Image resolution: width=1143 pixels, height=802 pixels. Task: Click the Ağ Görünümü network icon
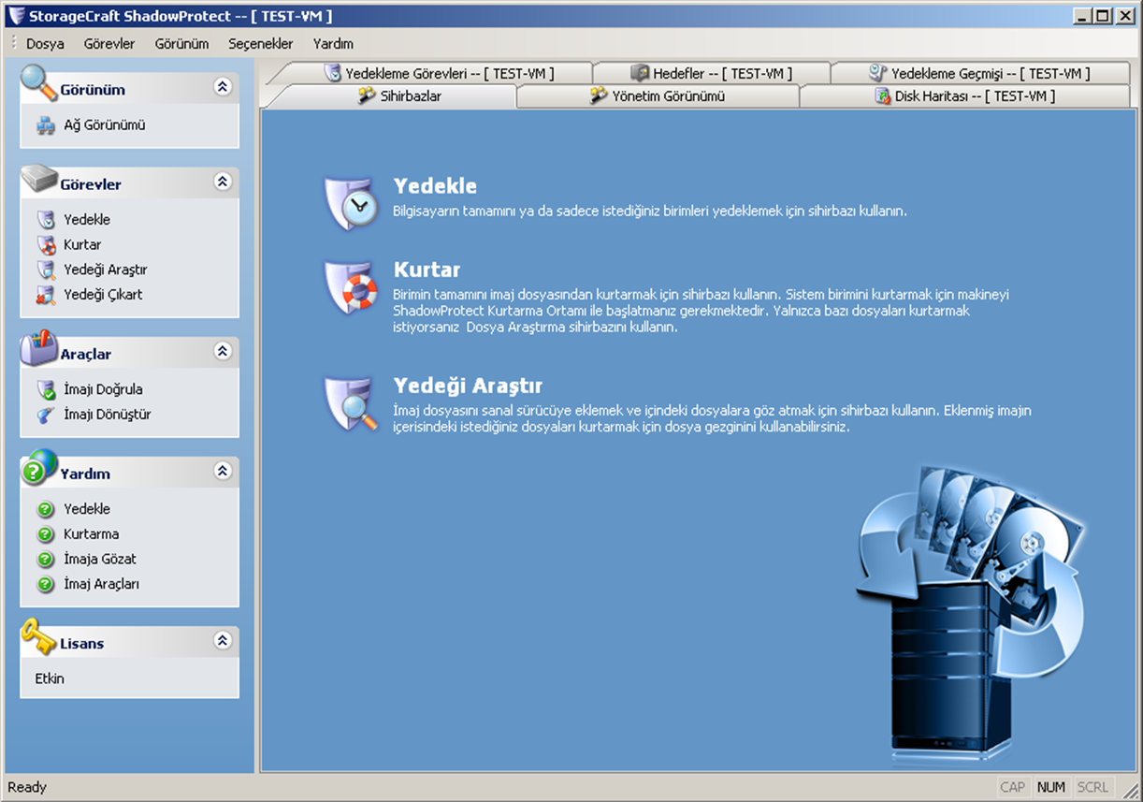[46, 125]
